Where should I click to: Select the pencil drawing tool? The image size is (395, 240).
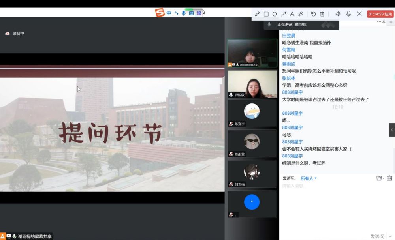pos(258,14)
